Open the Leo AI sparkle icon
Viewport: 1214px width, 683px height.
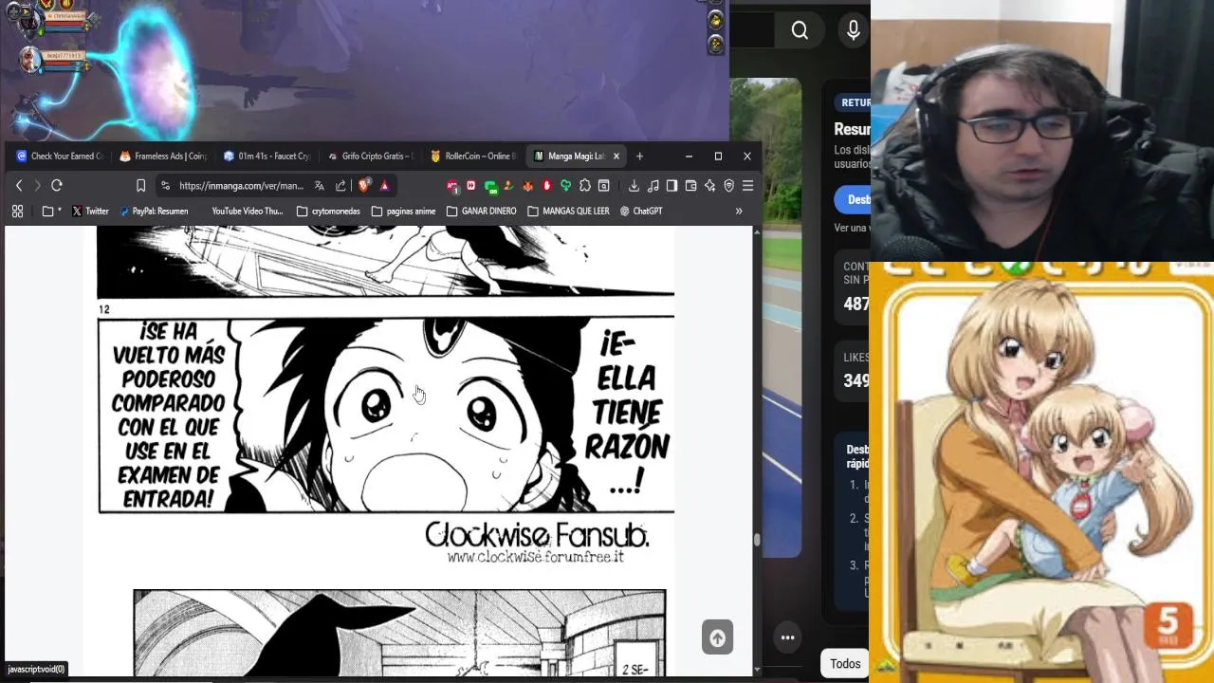[709, 186]
